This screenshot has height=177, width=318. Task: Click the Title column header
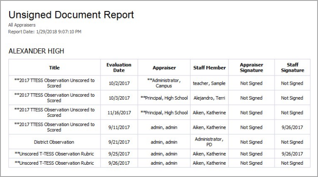[x=54, y=68]
